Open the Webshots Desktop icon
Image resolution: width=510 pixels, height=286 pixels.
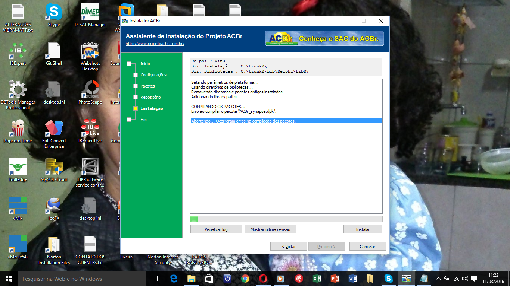tap(90, 57)
